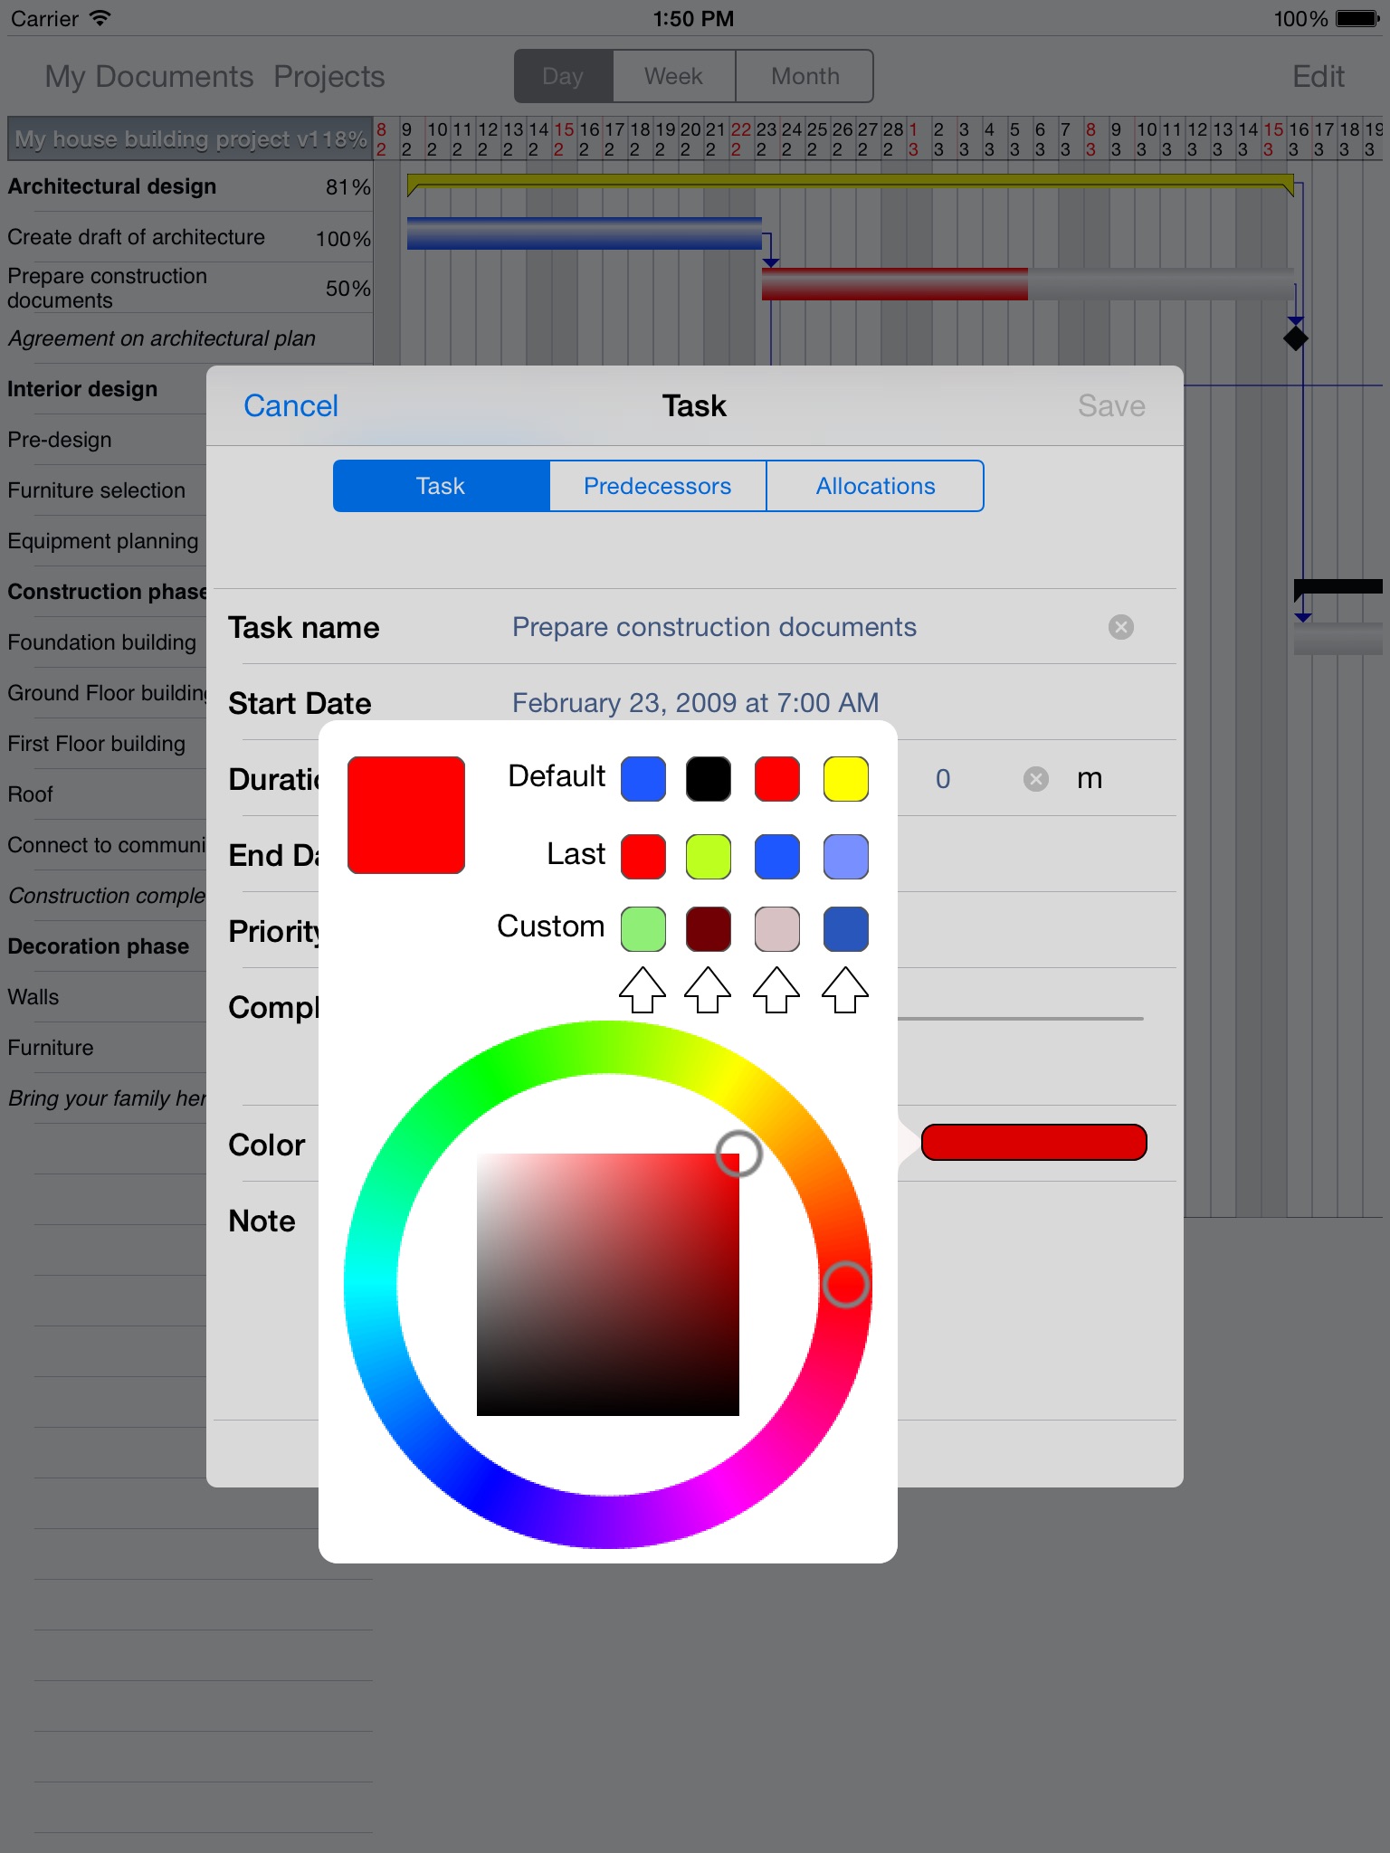Save the task changes

tap(1111, 405)
